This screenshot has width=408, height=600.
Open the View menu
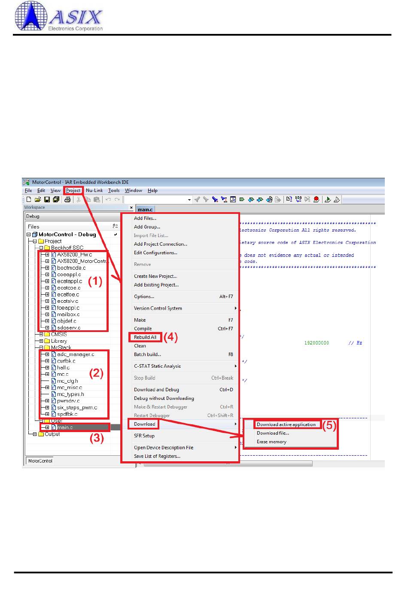click(55, 190)
